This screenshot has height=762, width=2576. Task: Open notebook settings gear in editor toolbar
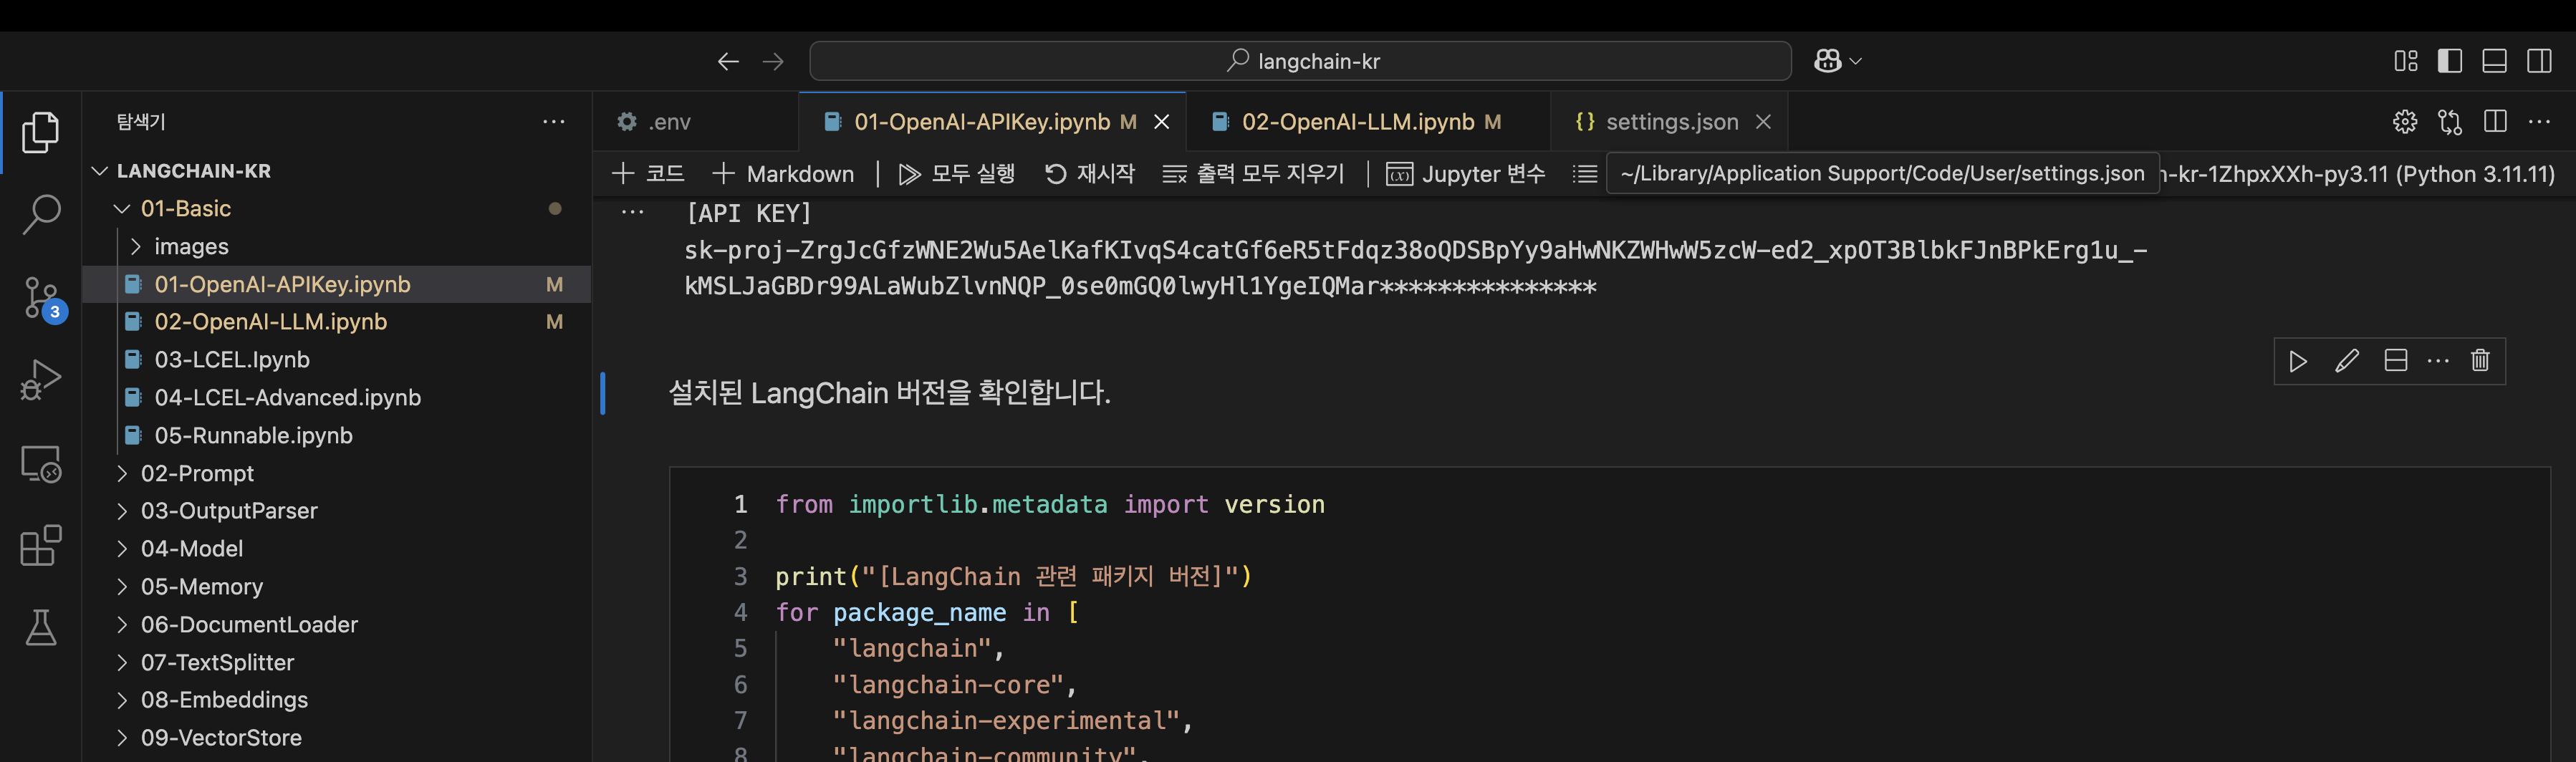[x=2405, y=122]
